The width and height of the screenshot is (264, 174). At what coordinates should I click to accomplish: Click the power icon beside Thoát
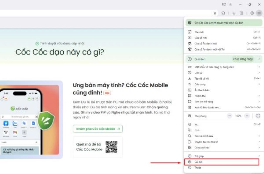pyautogui.click(x=189, y=168)
